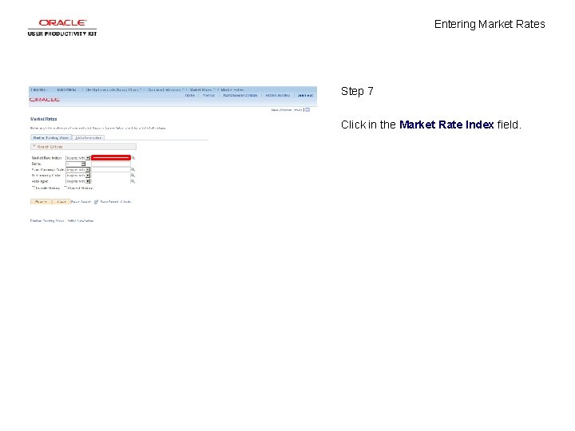
Task: Click the Sign out link
Action: click(x=305, y=95)
